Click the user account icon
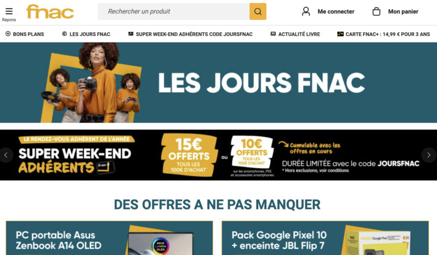437x255 pixels. [306, 11]
